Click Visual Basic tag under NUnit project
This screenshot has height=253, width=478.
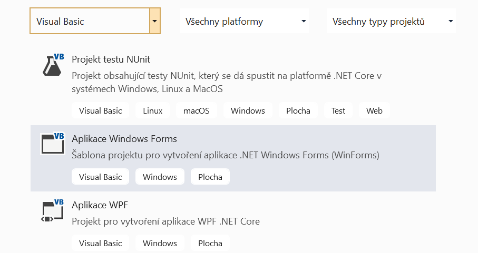pyautogui.click(x=100, y=110)
